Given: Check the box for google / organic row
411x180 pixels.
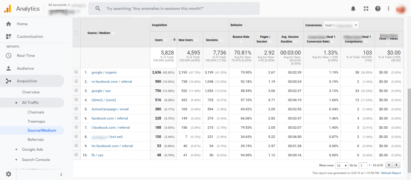Looking at the screenshot, I should [x=76, y=72].
